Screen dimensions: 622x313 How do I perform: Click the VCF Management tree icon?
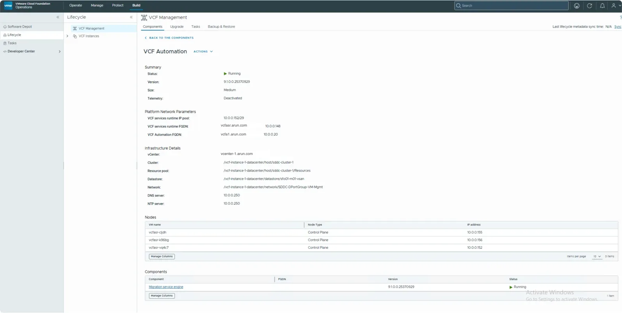click(x=75, y=28)
